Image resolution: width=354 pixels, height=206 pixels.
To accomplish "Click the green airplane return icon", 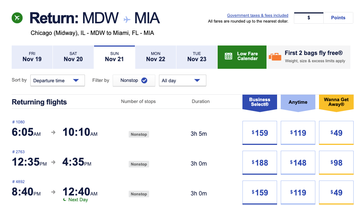I will click(17, 17).
